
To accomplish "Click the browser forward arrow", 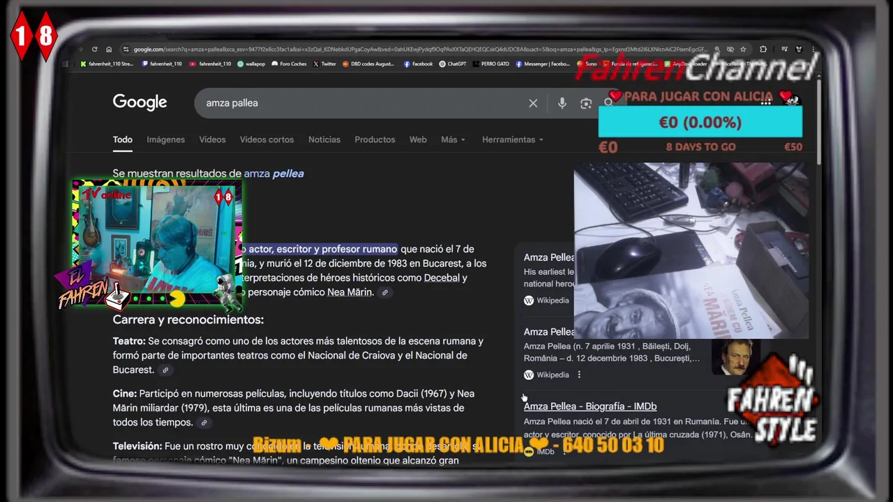I will (x=80, y=50).
